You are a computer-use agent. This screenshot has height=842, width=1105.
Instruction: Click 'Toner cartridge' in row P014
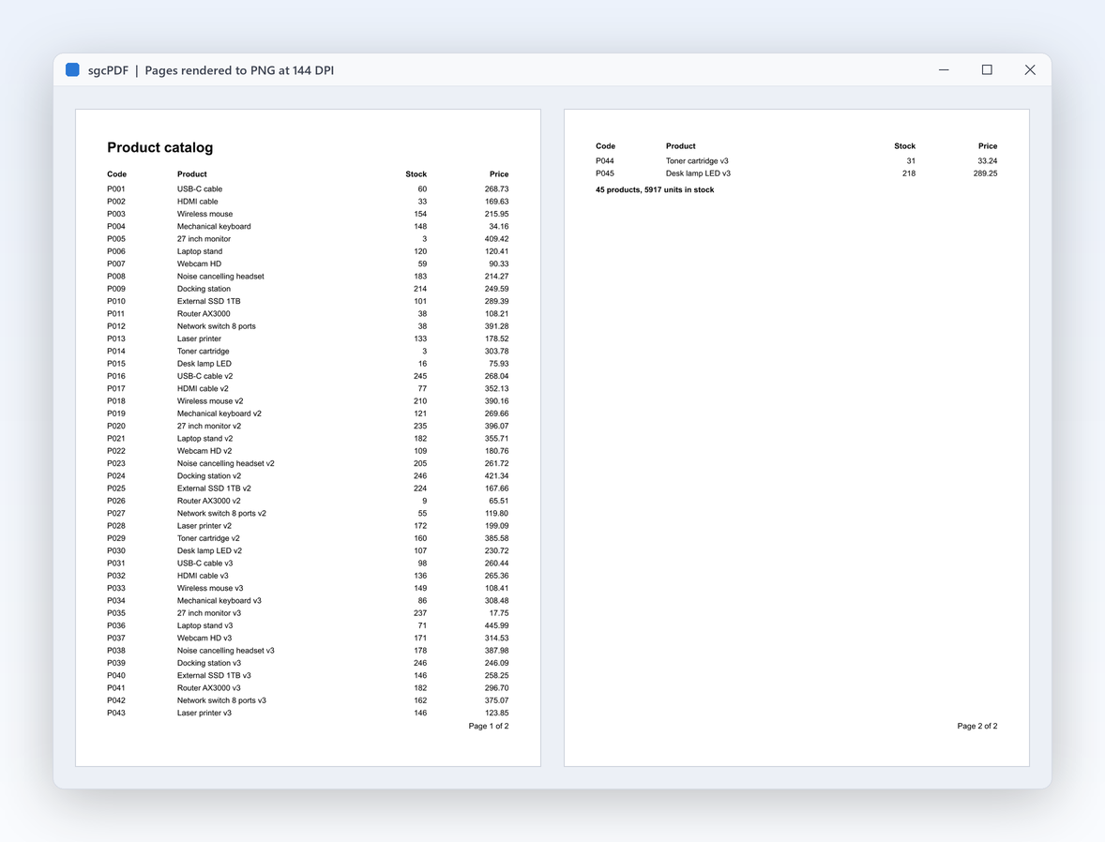[x=203, y=351]
